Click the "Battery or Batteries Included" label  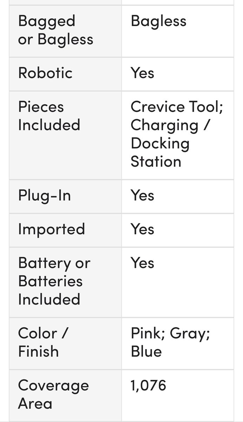click(54, 281)
